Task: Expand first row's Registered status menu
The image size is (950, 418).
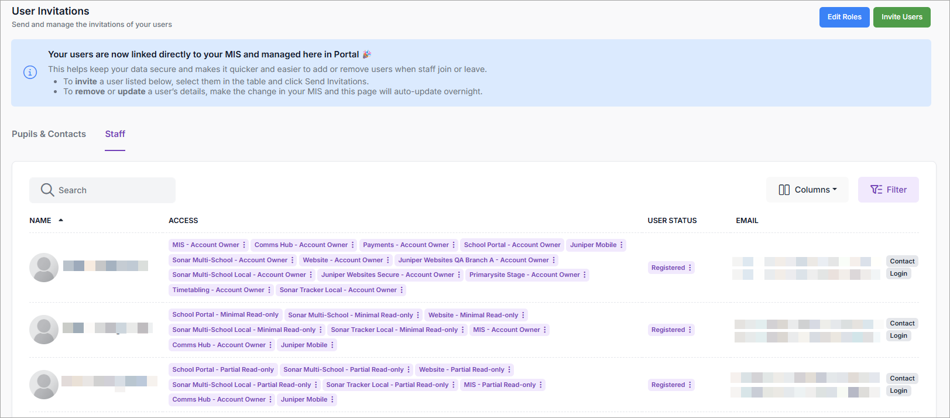Action: coord(690,268)
